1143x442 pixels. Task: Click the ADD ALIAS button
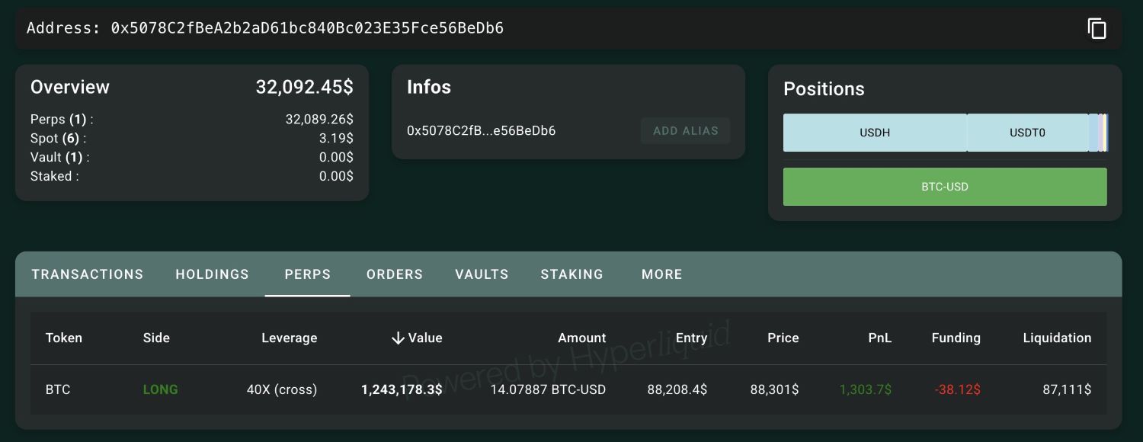point(685,130)
